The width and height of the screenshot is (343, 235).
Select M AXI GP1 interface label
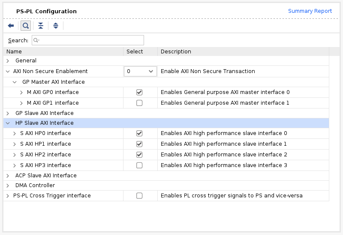tap(53, 103)
